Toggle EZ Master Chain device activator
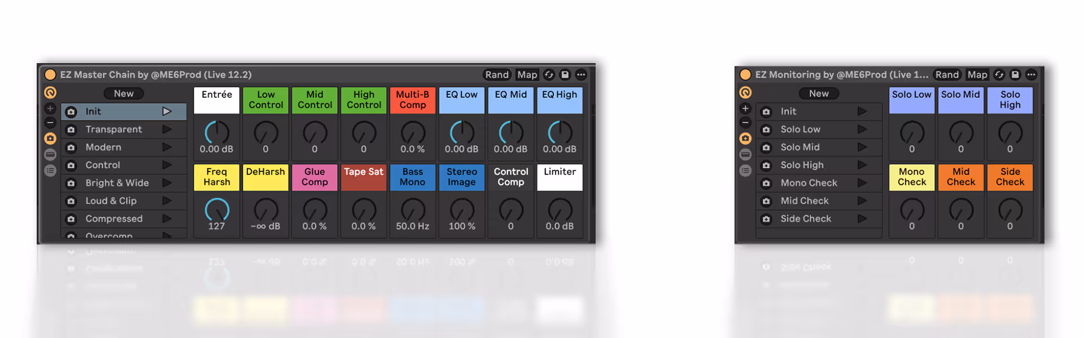The height and width of the screenshot is (338, 1084). point(50,74)
